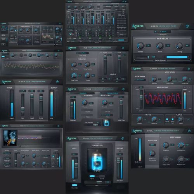Click the Antares logo in the Duo plugin
The image size is (194, 194).
click(x=72, y=48)
